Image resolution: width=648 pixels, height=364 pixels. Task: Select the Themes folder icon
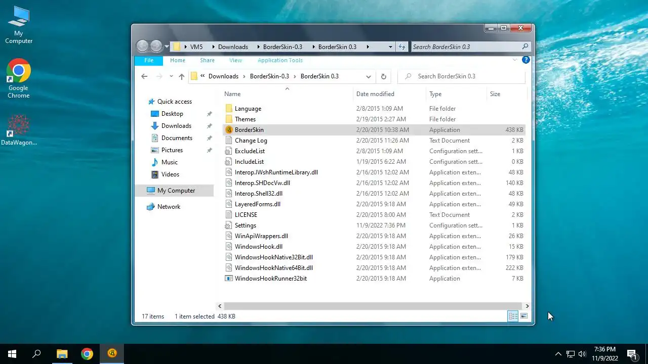pos(229,119)
